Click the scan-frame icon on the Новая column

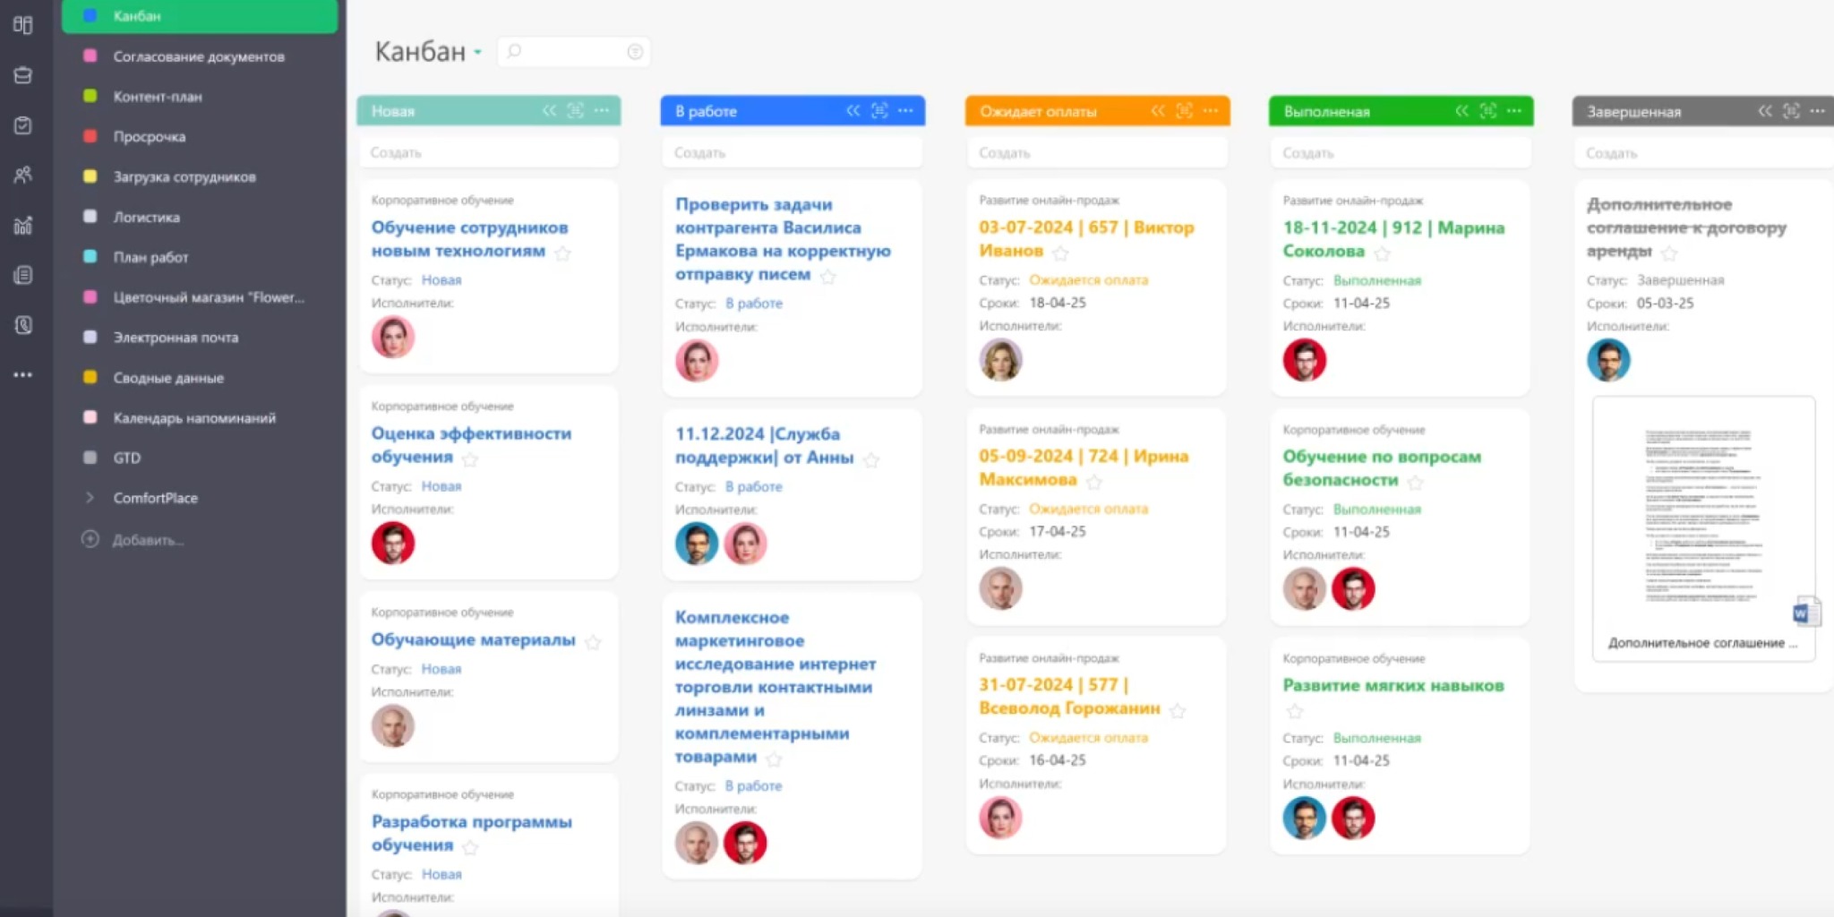(x=576, y=110)
